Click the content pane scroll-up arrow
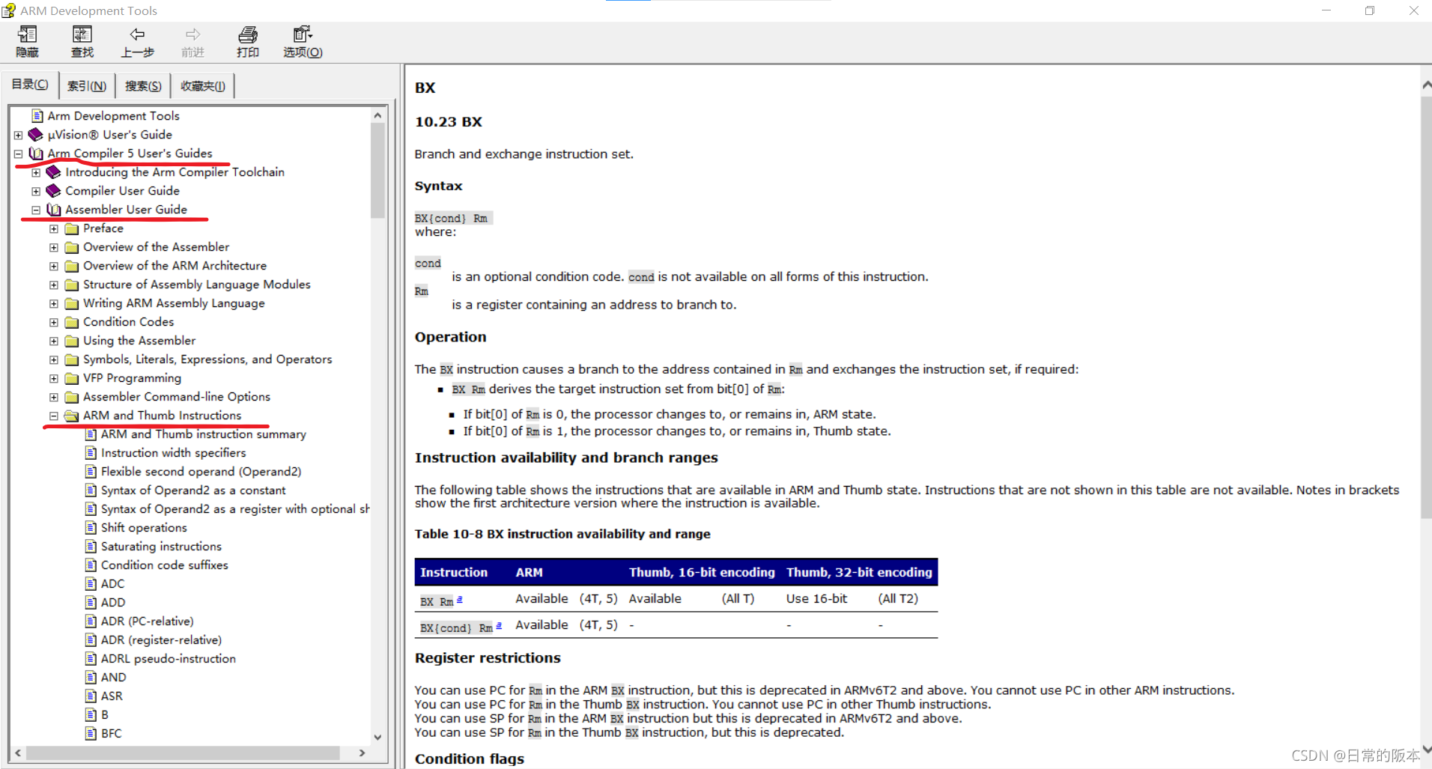Screen dimensions: 1432x769 (x=1426, y=85)
